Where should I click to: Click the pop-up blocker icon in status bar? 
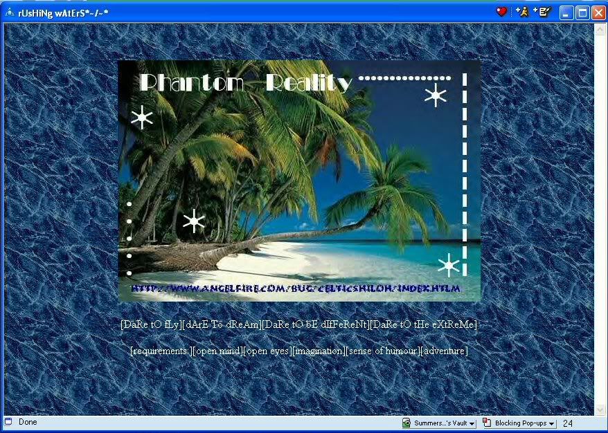[x=487, y=423]
